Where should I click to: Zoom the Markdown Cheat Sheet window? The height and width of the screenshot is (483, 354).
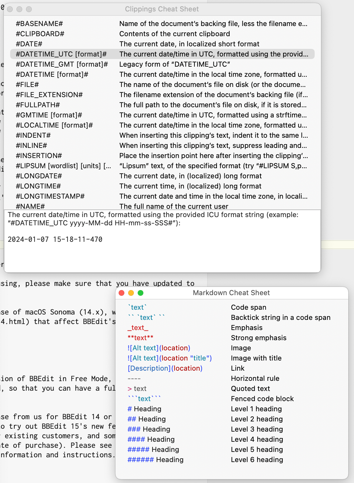(x=141, y=293)
